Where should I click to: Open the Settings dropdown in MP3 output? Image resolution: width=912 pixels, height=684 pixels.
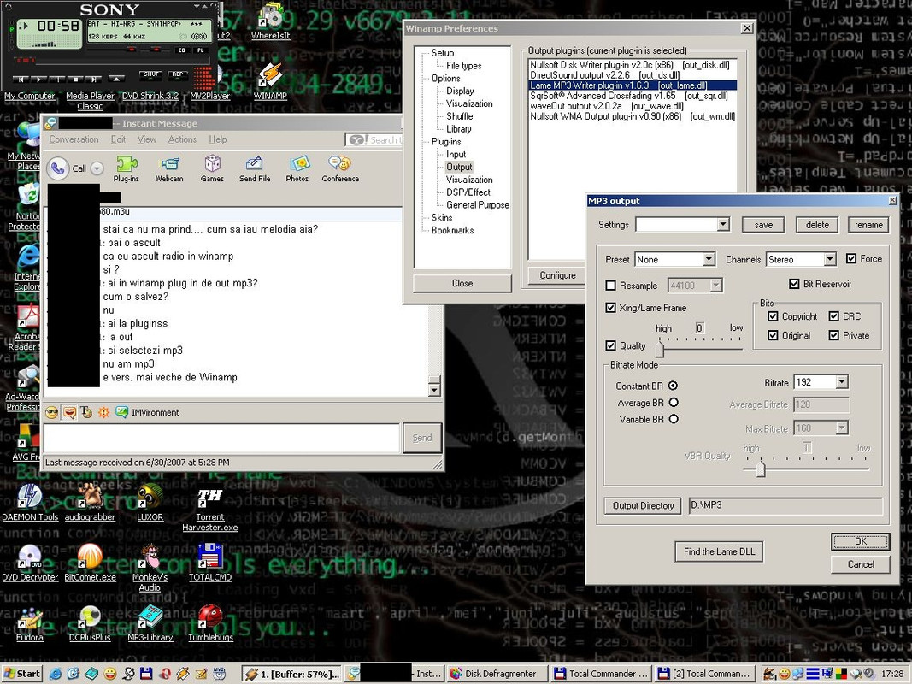[723, 225]
